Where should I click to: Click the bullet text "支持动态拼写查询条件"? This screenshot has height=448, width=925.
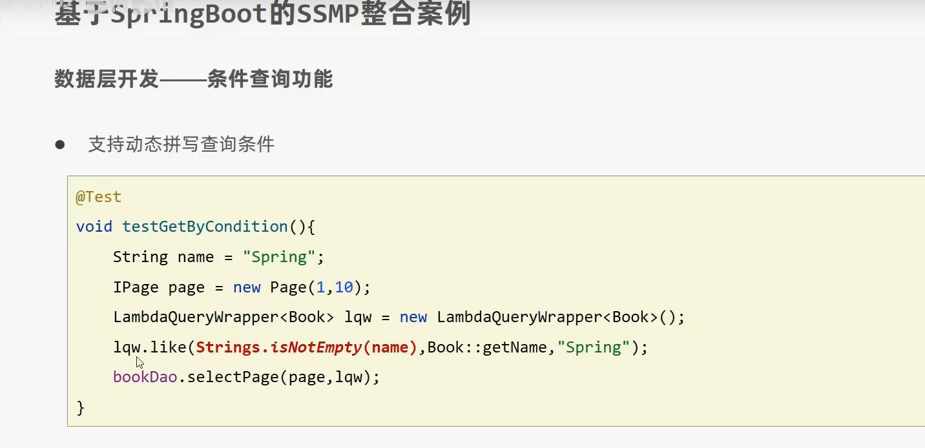[x=182, y=144]
